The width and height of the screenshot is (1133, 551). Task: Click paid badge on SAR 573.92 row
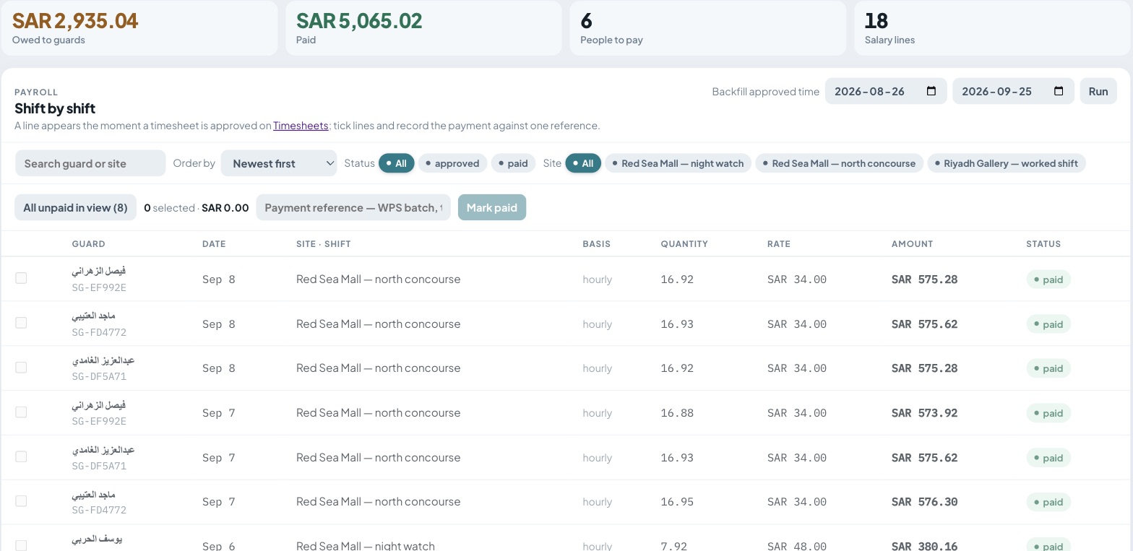coord(1048,413)
